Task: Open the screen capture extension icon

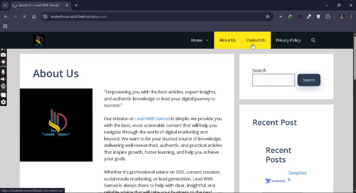Action: 299,16
